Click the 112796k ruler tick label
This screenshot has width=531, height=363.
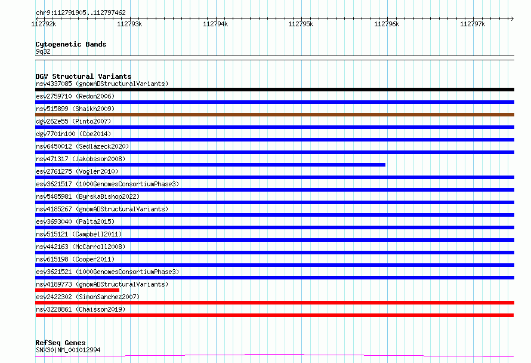point(387,24)
